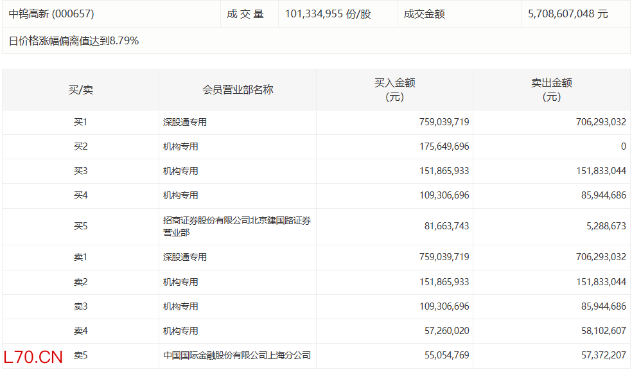The width and height of the screenshot is (632, 370).
Task: Sort by the 卖出金额(元) column header
Action: point(551,90)
